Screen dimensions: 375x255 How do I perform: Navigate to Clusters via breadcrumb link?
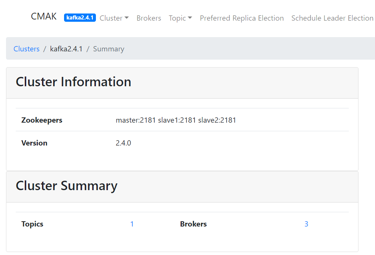click(27, 49)
